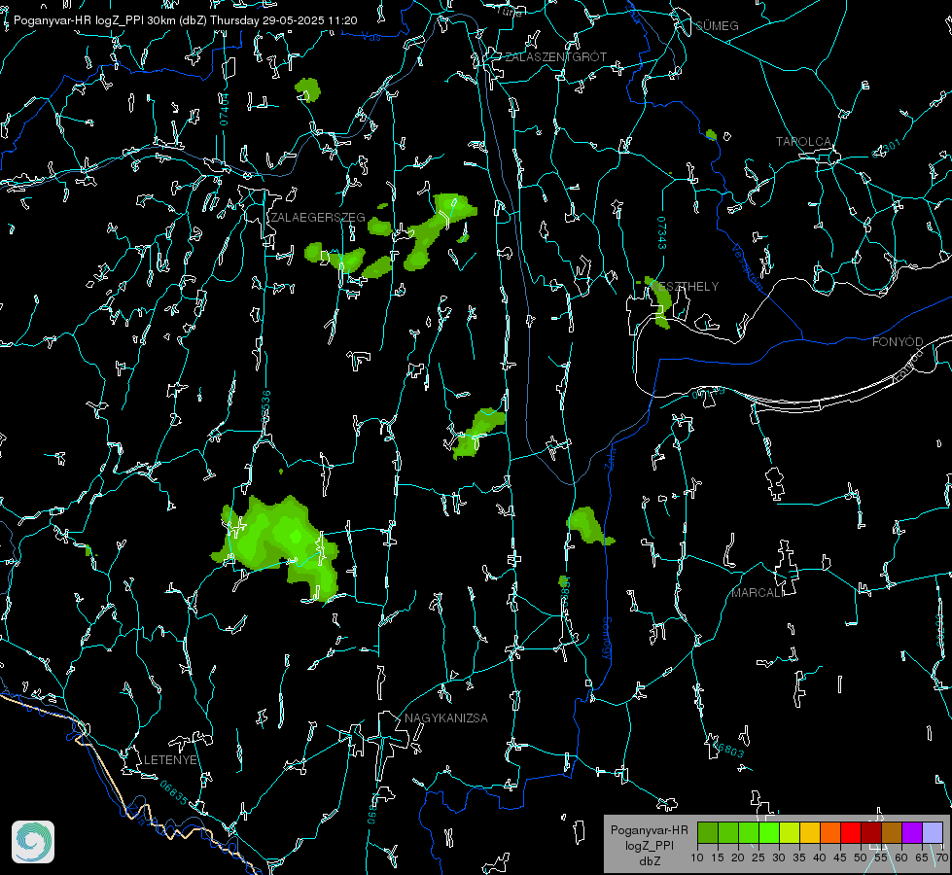952x875 pixels.
Task: Click the dbZ unit label in legend
Action: tap(650, 861)
